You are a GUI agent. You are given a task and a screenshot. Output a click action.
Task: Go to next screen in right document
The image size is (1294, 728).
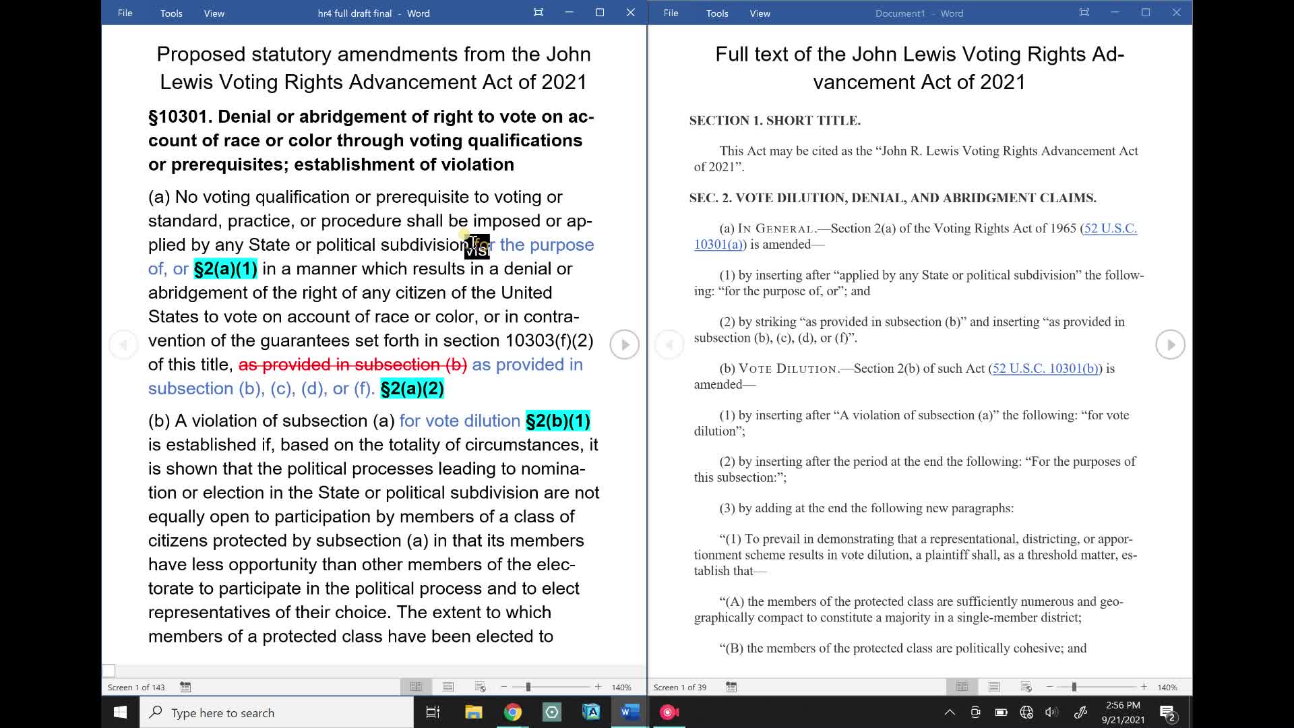[1170, 344]
